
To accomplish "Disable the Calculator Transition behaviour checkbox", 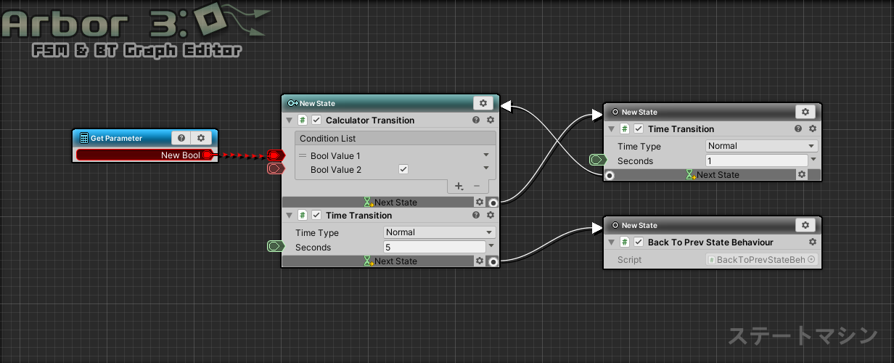I will point(316,121).
